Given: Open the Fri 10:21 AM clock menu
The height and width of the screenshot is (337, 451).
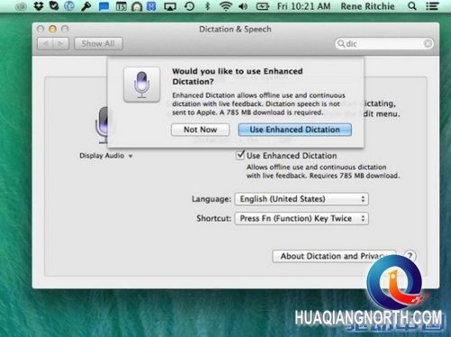Looking at the screenshot, I should click(x=304, y=6).
